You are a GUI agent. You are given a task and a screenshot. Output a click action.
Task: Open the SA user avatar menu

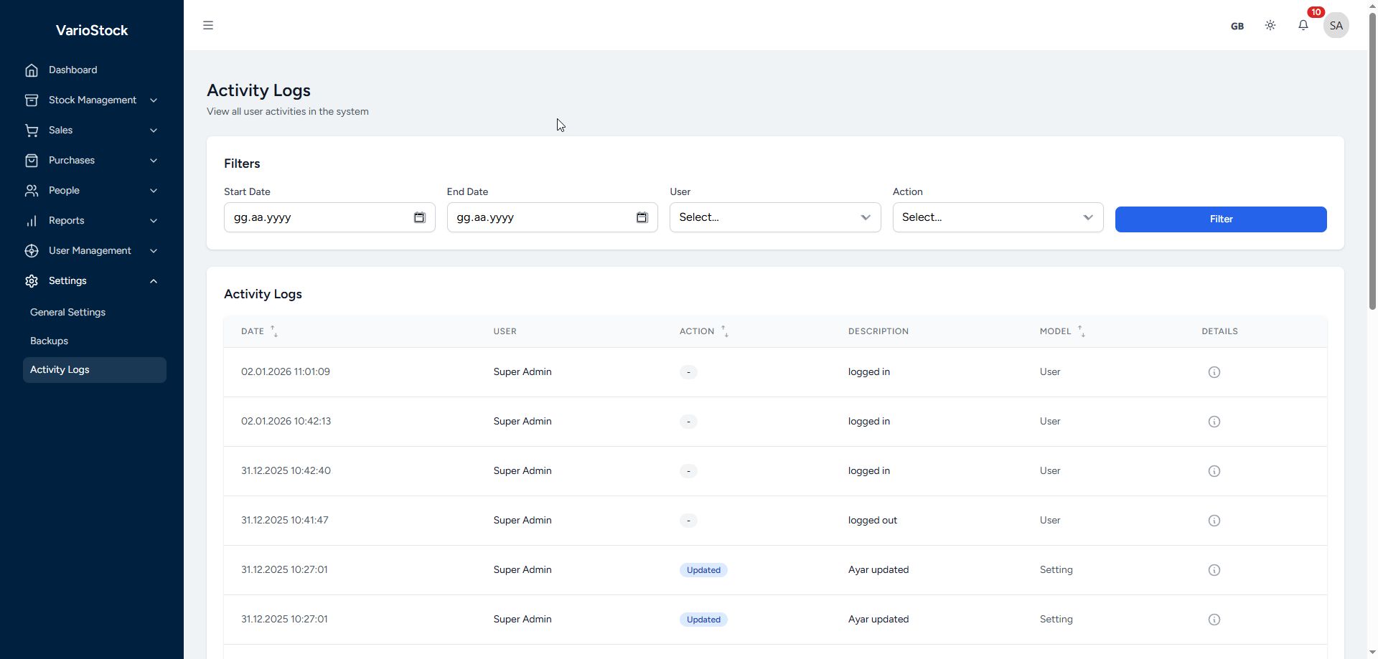tap(1335, 26)
